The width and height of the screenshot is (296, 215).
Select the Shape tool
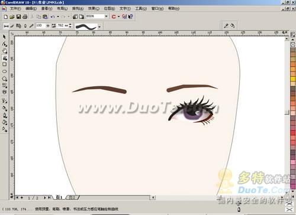[5, 44]
